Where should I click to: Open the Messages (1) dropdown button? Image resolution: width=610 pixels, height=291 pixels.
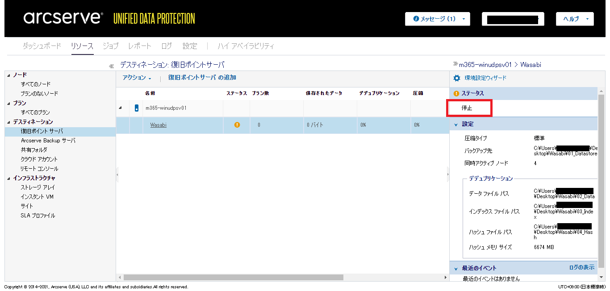click(x=437, y=19)
